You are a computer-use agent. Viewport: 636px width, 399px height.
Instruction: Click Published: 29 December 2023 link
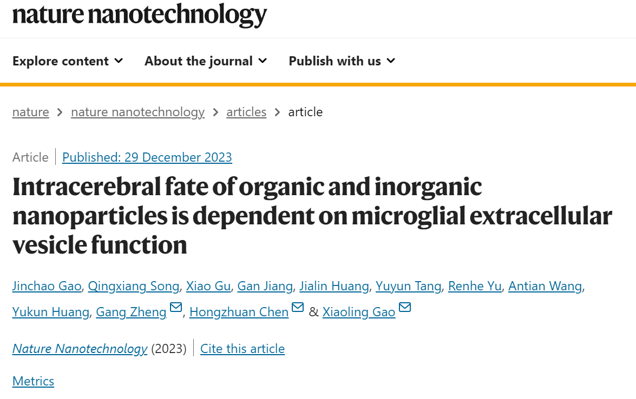coord(147,157)
